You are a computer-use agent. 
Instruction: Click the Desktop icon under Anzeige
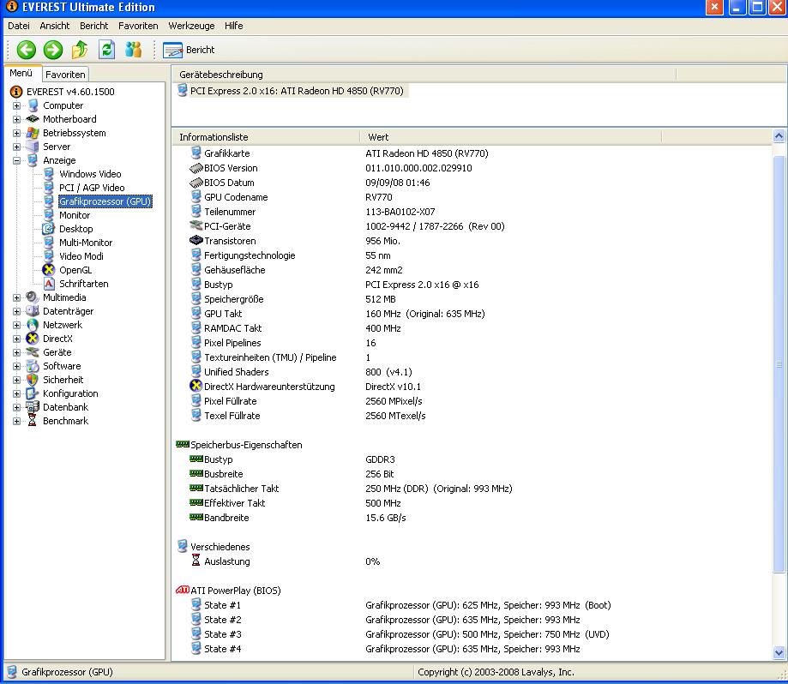48,229
